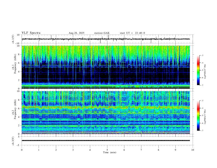Click the date label "Aug.28, 2025"

click(x=76, y=33)
